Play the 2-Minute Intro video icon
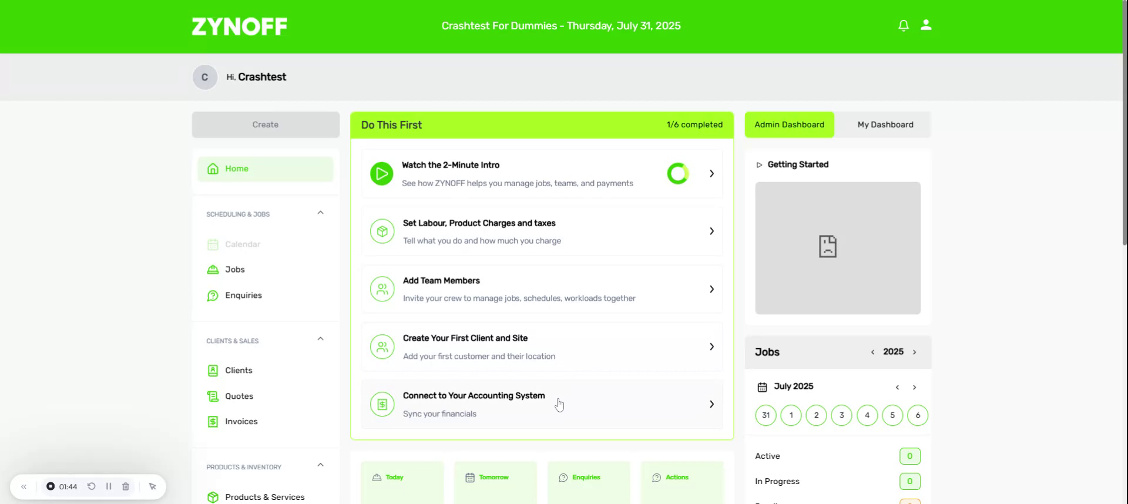This screenshot has height=504, width=1128. pos(382,174)
